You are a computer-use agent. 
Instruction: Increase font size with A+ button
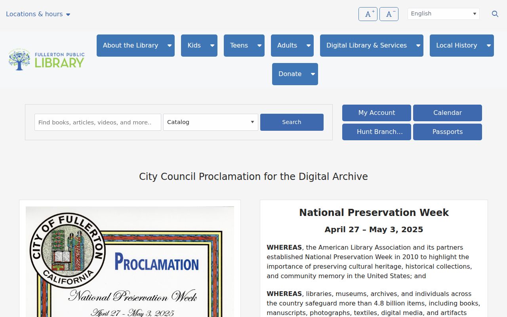[368, 14]
